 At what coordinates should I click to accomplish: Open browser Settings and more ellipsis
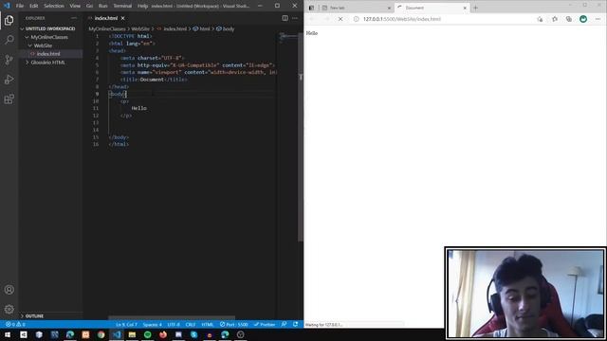(598, 19)
